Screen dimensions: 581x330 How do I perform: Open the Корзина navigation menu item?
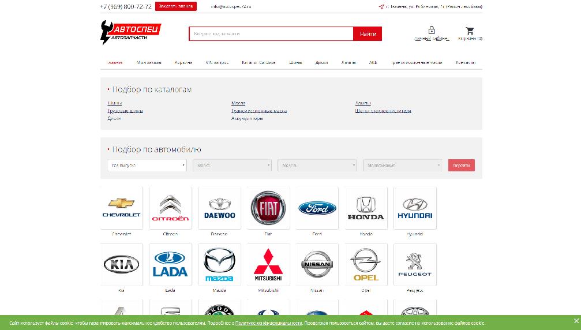point(183,62)
